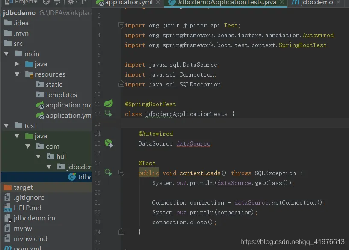Select the static folder

(49, 85)
